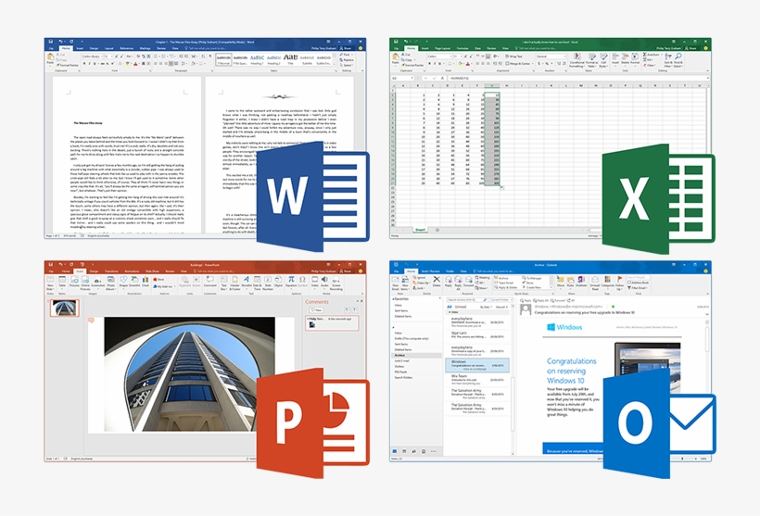Toggle Bold in the Excel ribbon
Screen dimensions: 760x516
(429, 64)
